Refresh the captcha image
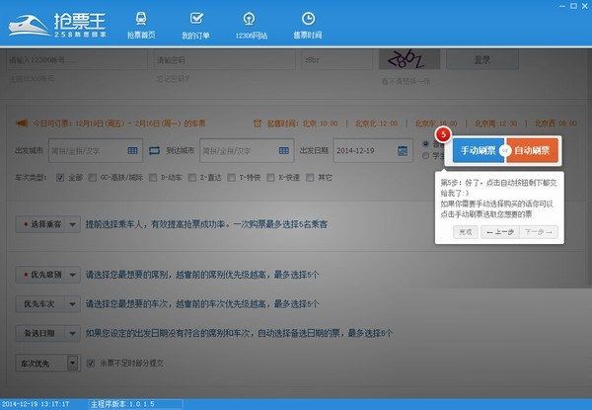The width and height of the screenshot is (592, 410). pos(409,59)
